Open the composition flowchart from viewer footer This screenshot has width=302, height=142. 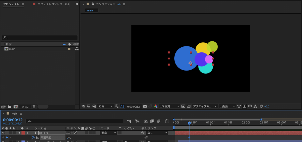[255, 106]
